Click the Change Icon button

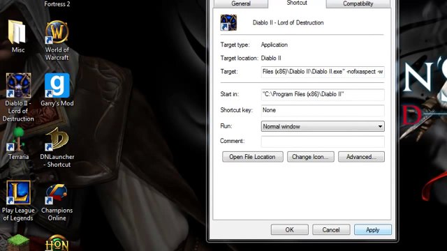tap(310, 157)
